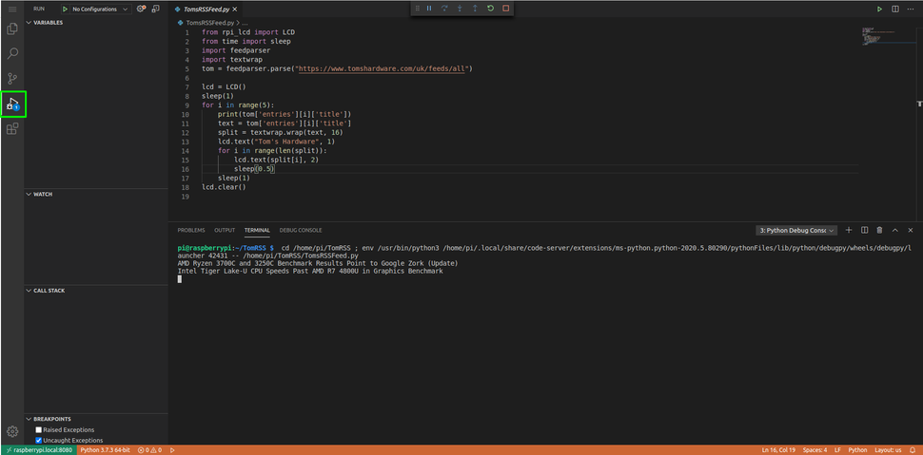923x455 pixels.
Task: Kill the terminal with the trash icon
Action: coord(879,230)
